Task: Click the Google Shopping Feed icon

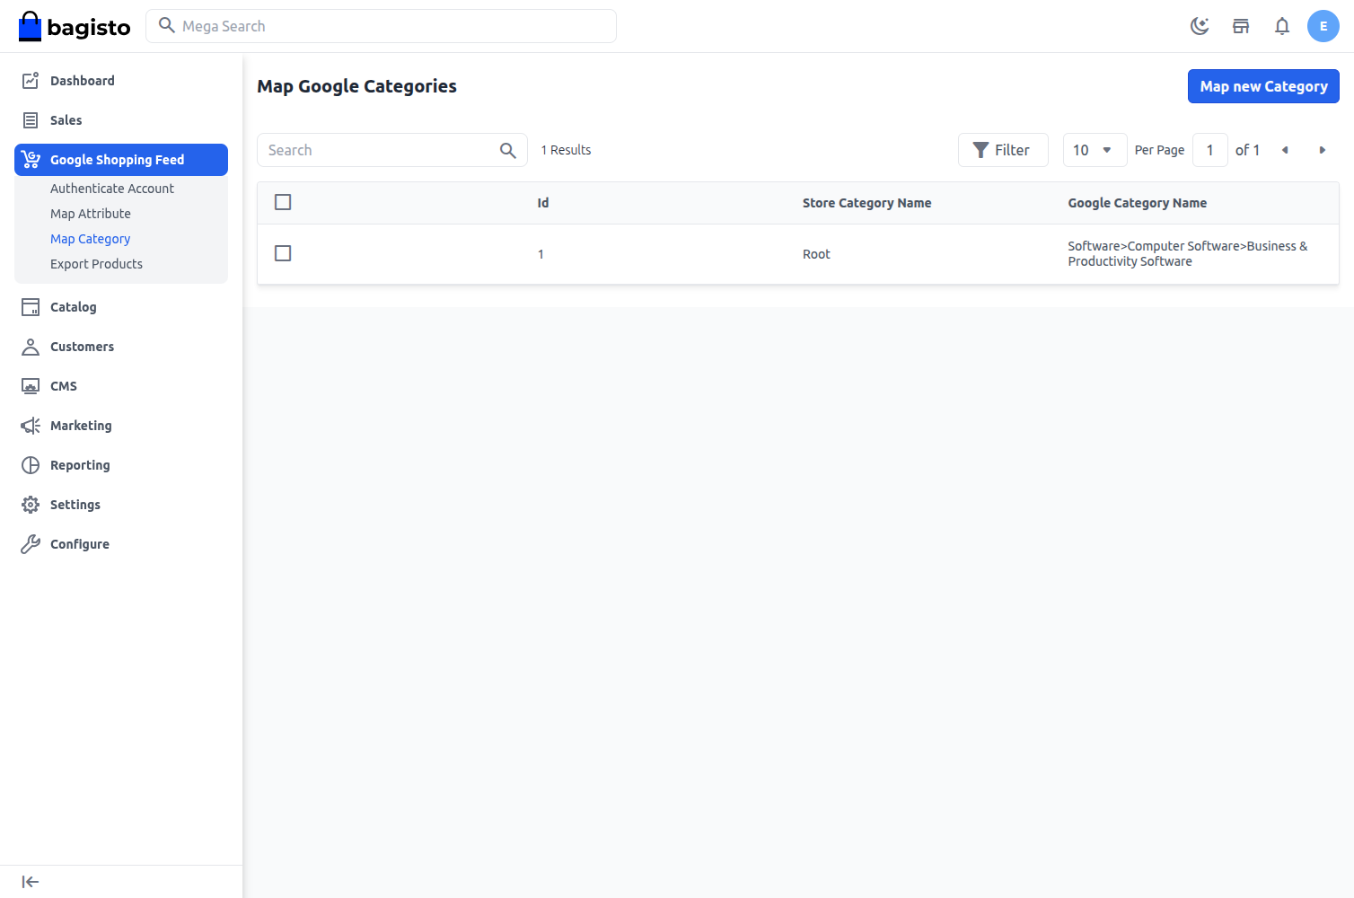Action: (30, 159)
